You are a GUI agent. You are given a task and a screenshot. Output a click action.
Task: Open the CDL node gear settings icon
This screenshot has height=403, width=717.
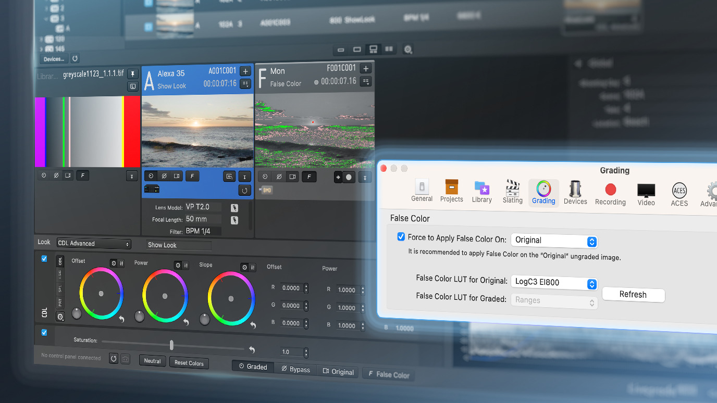(60, 317)
